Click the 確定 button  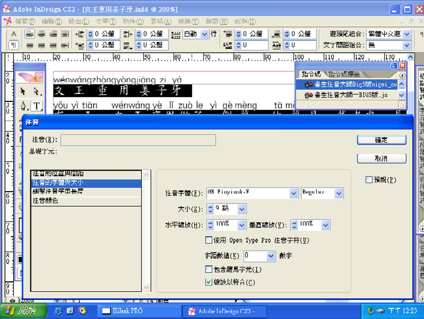pos(382,140)
